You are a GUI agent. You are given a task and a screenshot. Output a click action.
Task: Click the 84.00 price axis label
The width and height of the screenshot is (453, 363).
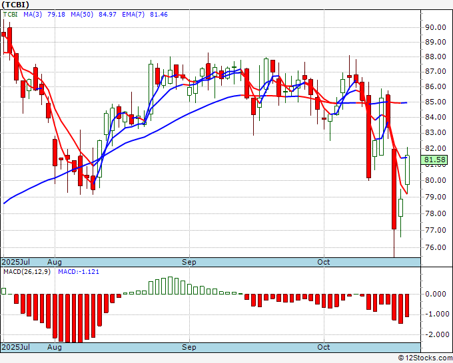(x=436, y=117)
